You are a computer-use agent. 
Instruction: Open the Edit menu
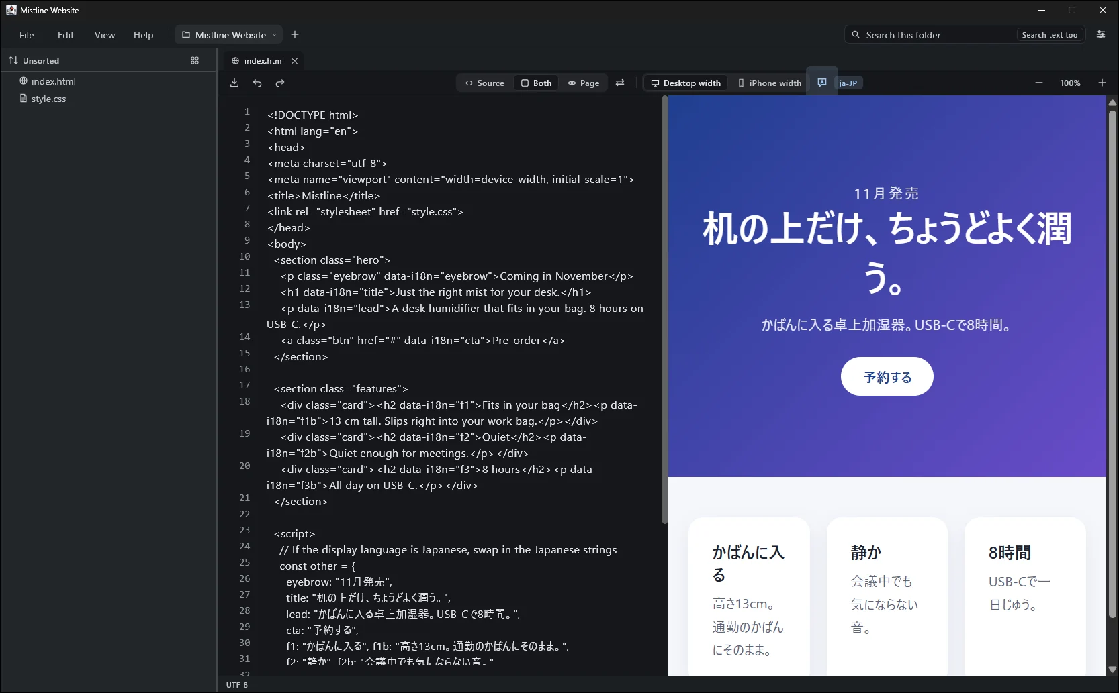click(x=66, y=35)
